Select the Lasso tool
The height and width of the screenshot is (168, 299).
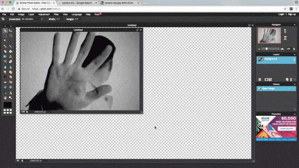(11, 36)
